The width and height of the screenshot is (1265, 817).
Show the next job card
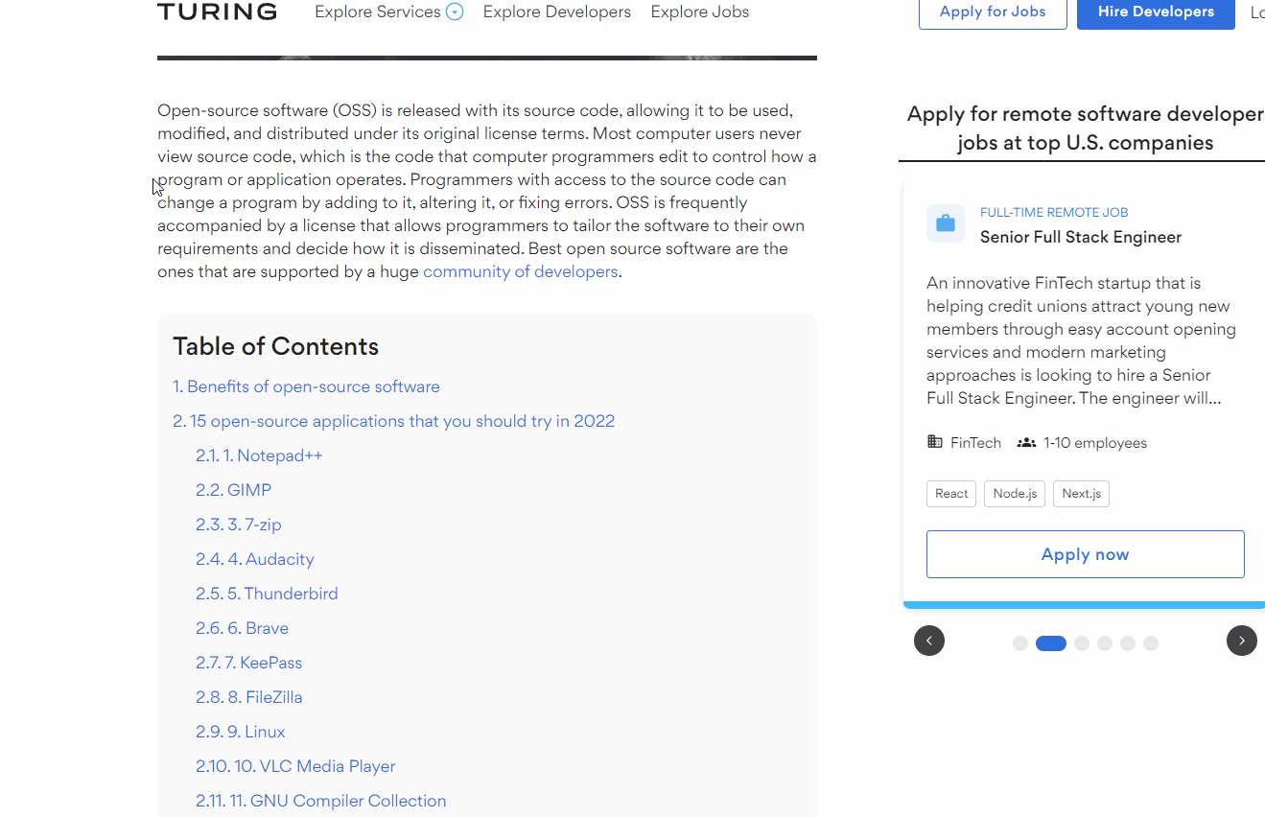point(1242,641)
